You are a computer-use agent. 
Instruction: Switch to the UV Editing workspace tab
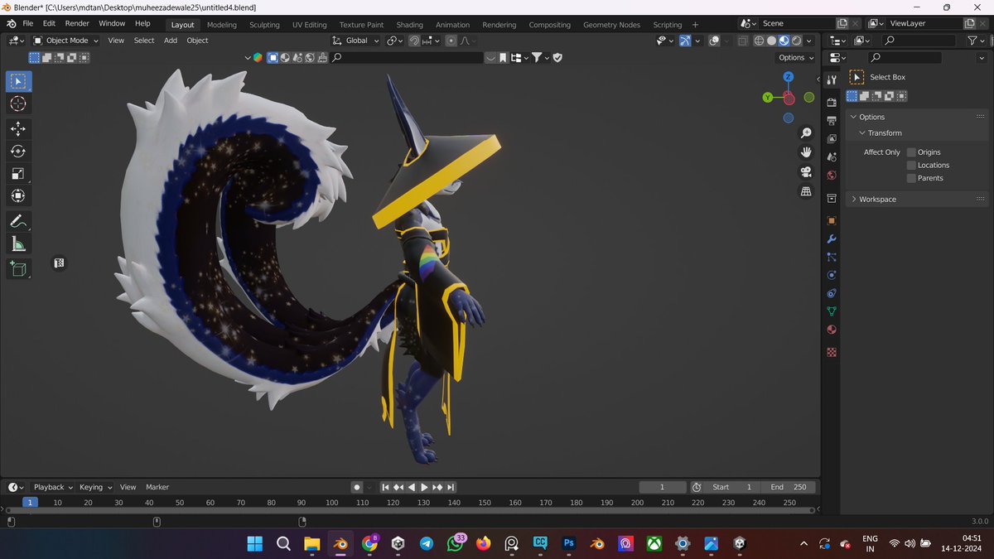(309, 25)
